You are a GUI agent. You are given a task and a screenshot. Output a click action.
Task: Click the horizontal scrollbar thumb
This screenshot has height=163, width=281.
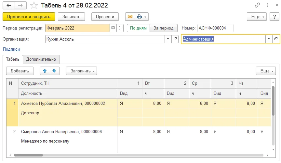tap(28, 155)
